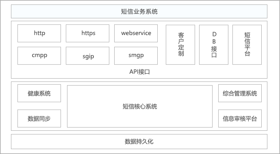Select the 短信核心系统 central block
Viewport: 280px width, 154px height.
point(140,106)
